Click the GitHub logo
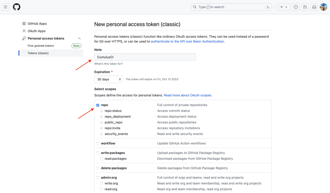The width and height of the screenshot is (330, 193). click(16, 7)
